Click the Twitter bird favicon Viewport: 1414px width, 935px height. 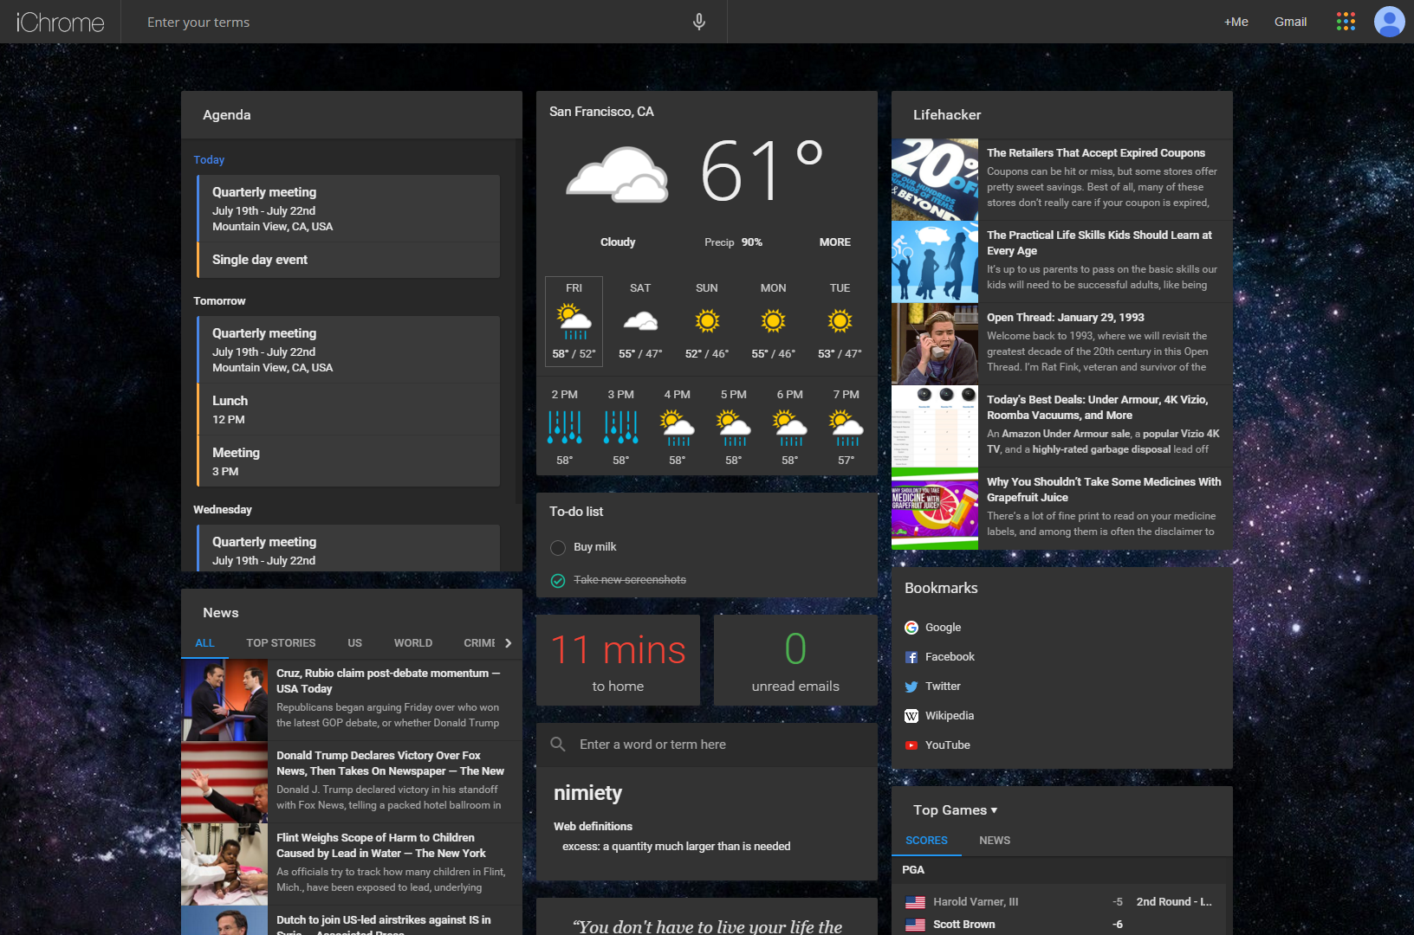pyautogui.click(x=911, y=687)
